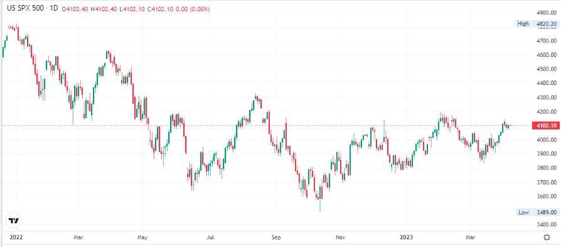Viewport: 561px width, 247px height.
Task: Click the 3400.00 price axis label
Action: [x=547, y=224]
